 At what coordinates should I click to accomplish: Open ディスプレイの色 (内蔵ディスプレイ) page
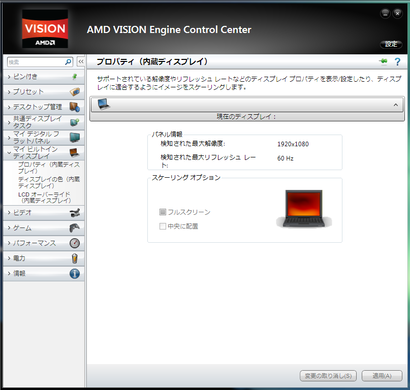click(x=49, y=182)
